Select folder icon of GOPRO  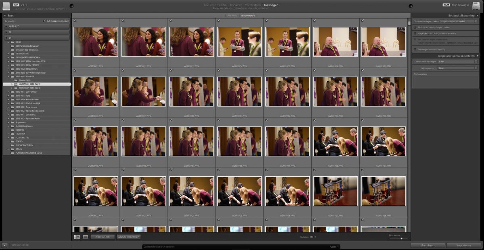pos(13,141)
